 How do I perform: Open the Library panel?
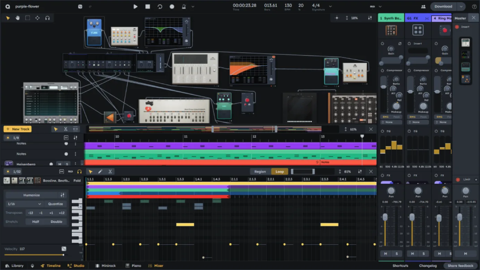click(14, 266)
